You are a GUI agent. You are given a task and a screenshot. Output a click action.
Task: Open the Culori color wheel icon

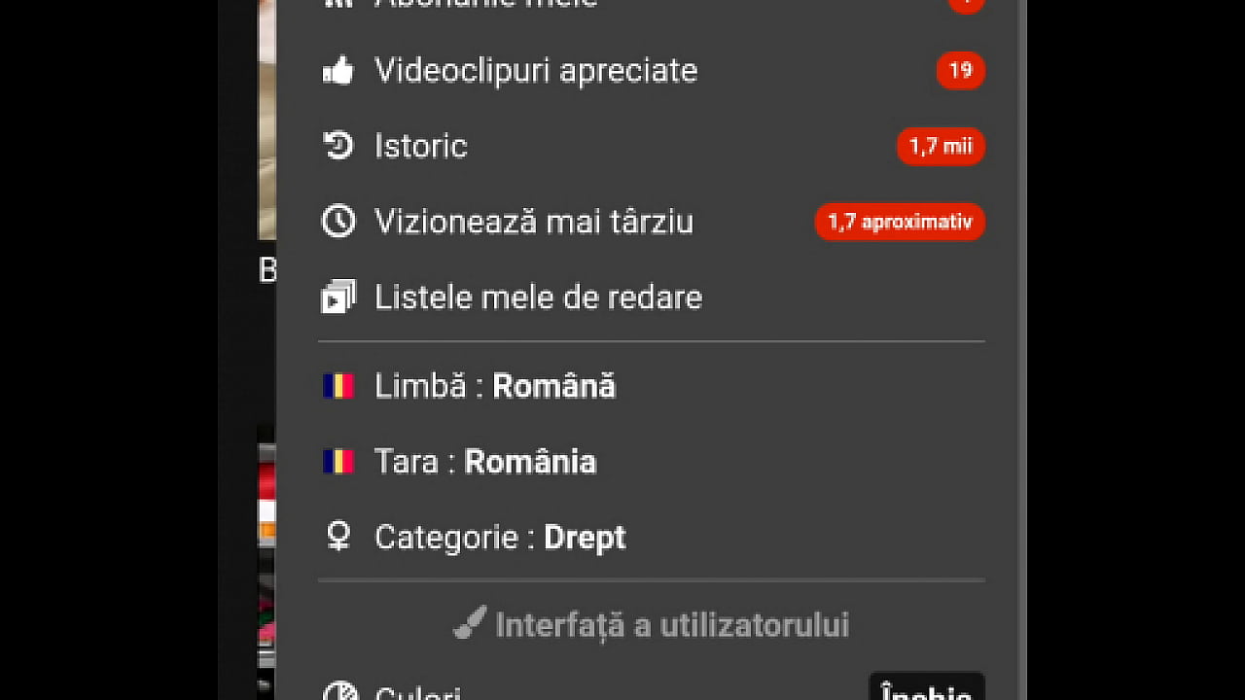click(339, 692)
